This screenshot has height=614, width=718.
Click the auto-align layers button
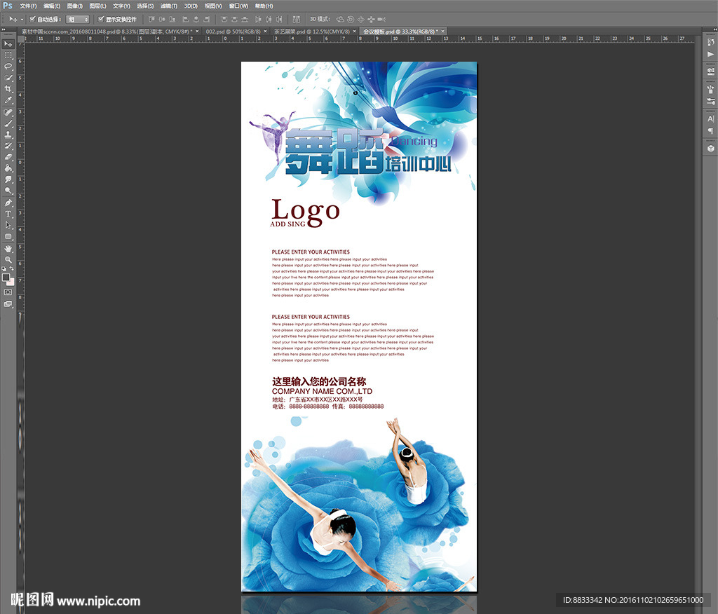pos(297,19)
